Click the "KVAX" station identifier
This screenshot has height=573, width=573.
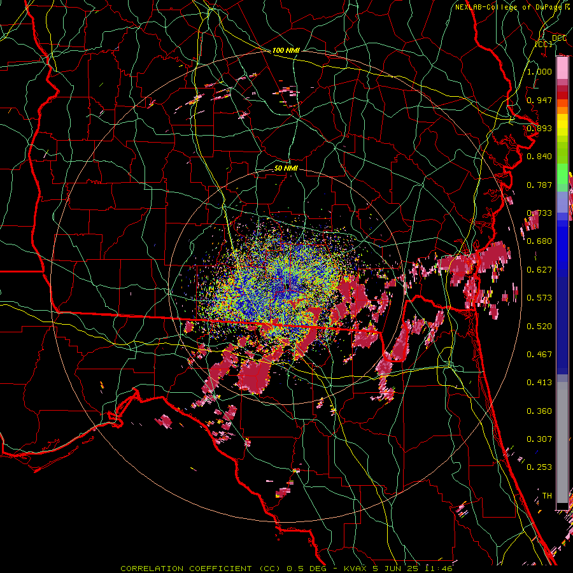(355, 569)
